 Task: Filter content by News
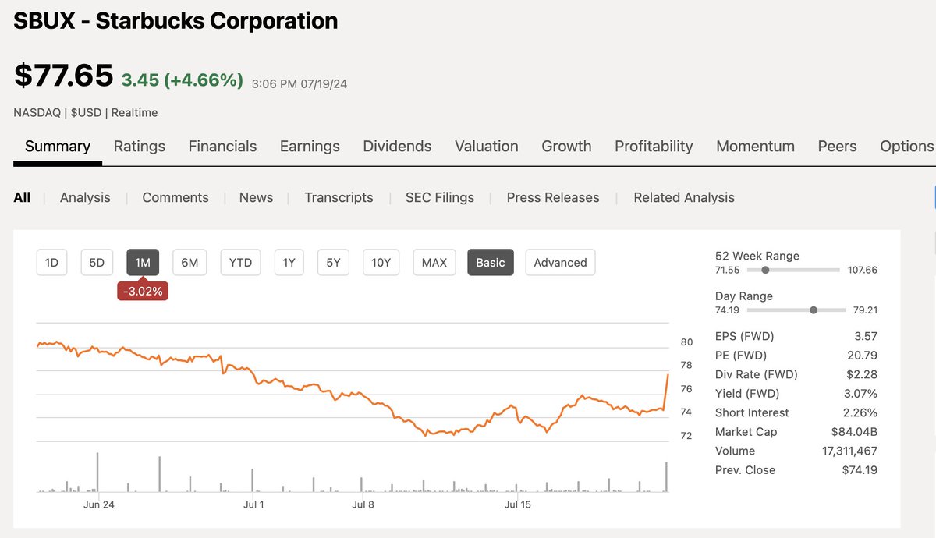[x=256, y=197]
